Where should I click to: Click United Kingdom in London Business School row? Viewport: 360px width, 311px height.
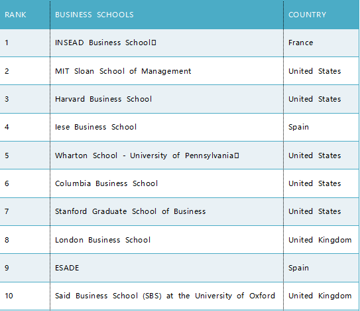tap(320, 240)
